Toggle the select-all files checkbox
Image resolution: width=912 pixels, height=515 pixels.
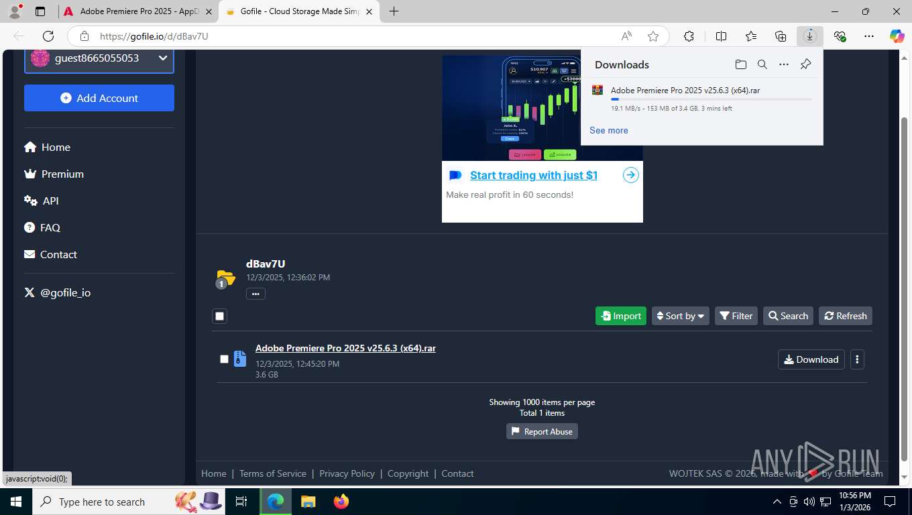(x=220, y=316)
